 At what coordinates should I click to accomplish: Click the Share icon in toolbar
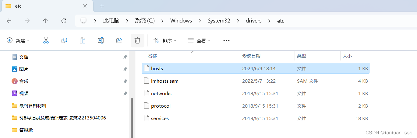coord(119,40)
